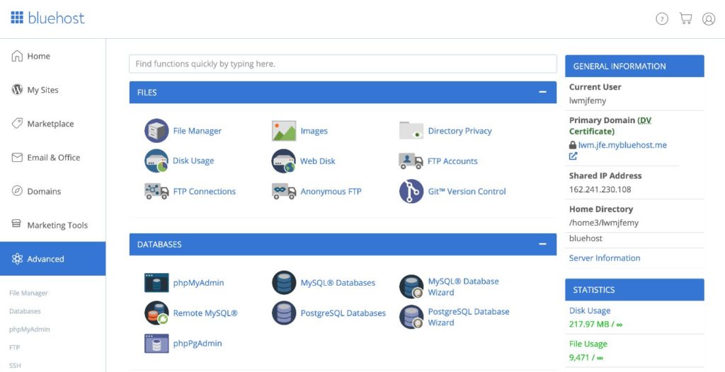725x372 pixels.
Task: Open the shopping cart icon
Action: click(x=685, y=18)
